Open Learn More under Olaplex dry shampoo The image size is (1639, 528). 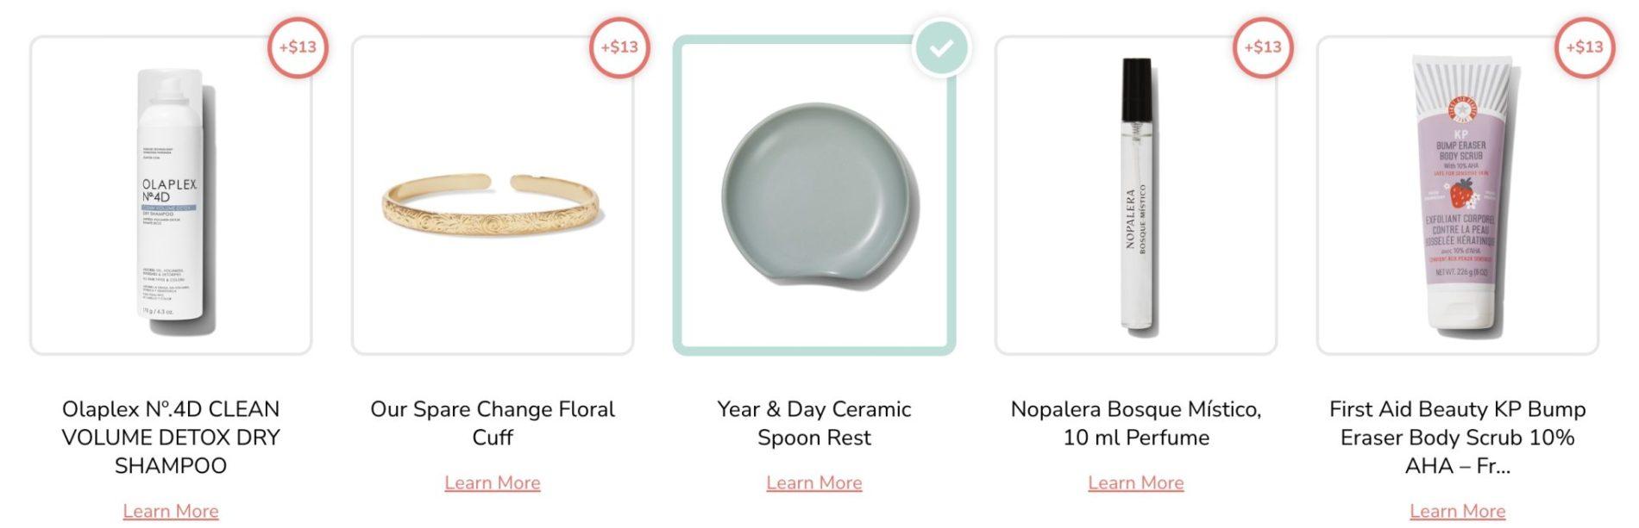click(x=171, y=512)
